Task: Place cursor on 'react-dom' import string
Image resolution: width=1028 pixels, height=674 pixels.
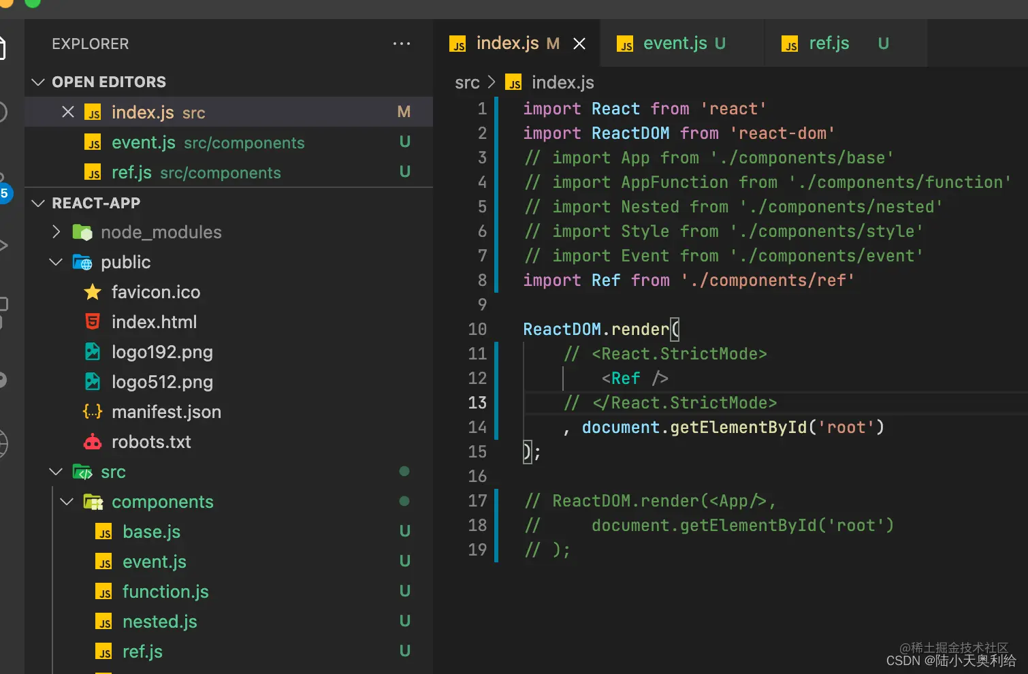Action: pos(782,133)
